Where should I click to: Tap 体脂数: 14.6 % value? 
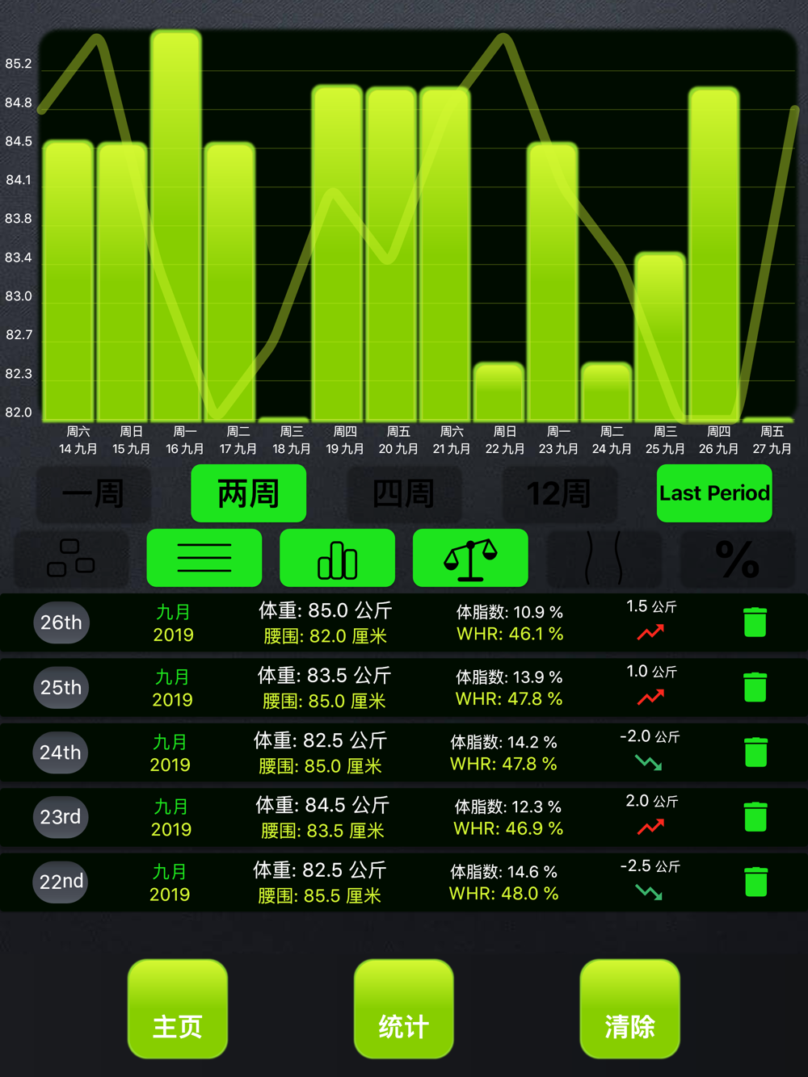[504, 872]
